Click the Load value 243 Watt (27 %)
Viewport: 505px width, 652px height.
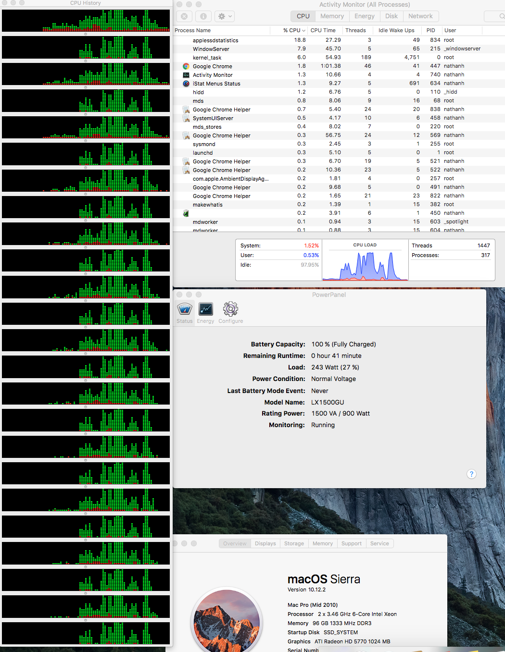tap(335, 368)
